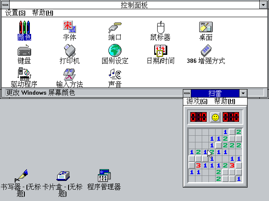Click the covered tile in Minesweeper's third row
Screen dimensions: 269x201
click(x=219, y=145)
